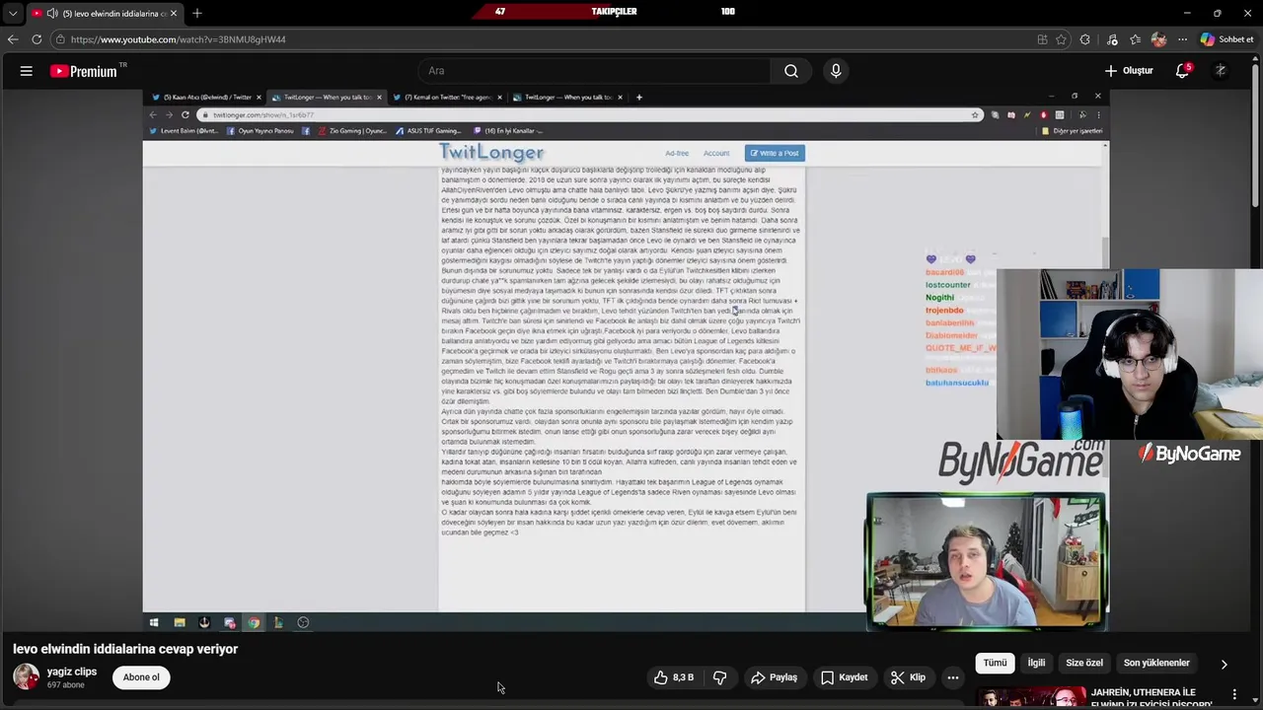Start voice search with microphone icon
This screenshot has width=1263, height=710.
pyautogui.click(x=836, y=71)
